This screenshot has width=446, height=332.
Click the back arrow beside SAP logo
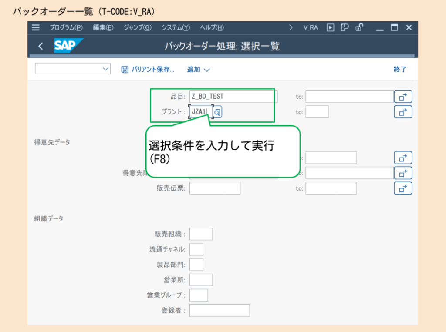coord(41,46)
